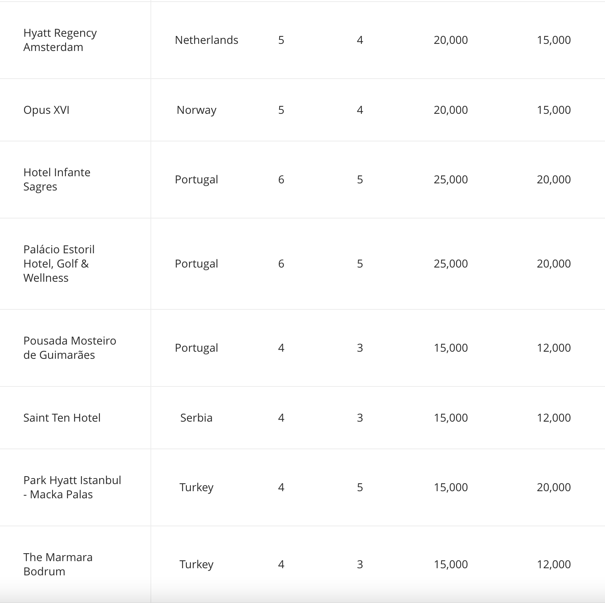Click the Saint Ten Hotel name
The height and width of the screenshot is (603, 605).
pyautogui.click(x=62, y=418)
